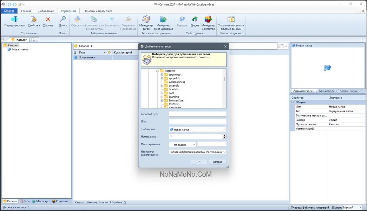Click the Отмена button in dialog
The width and height of the screenshot is (367, 211).
pos(217,162)
